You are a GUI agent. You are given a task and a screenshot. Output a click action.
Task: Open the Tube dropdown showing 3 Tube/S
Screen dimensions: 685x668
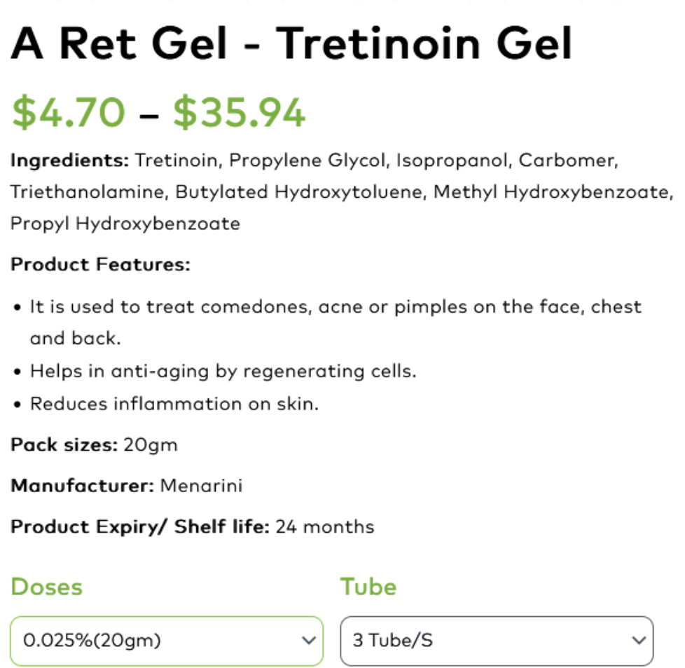[x=496, y=641]
